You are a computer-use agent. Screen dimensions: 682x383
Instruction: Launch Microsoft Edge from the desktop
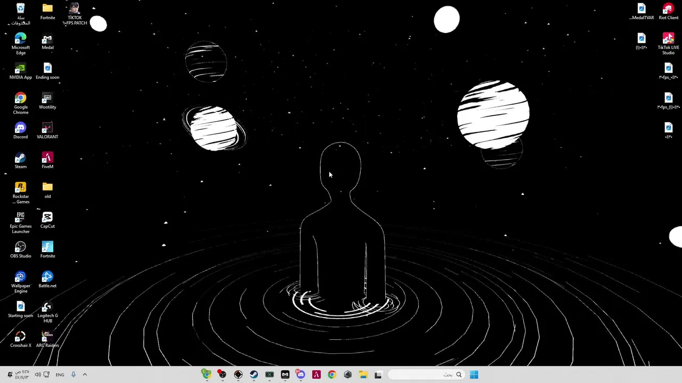click(20, 44)
